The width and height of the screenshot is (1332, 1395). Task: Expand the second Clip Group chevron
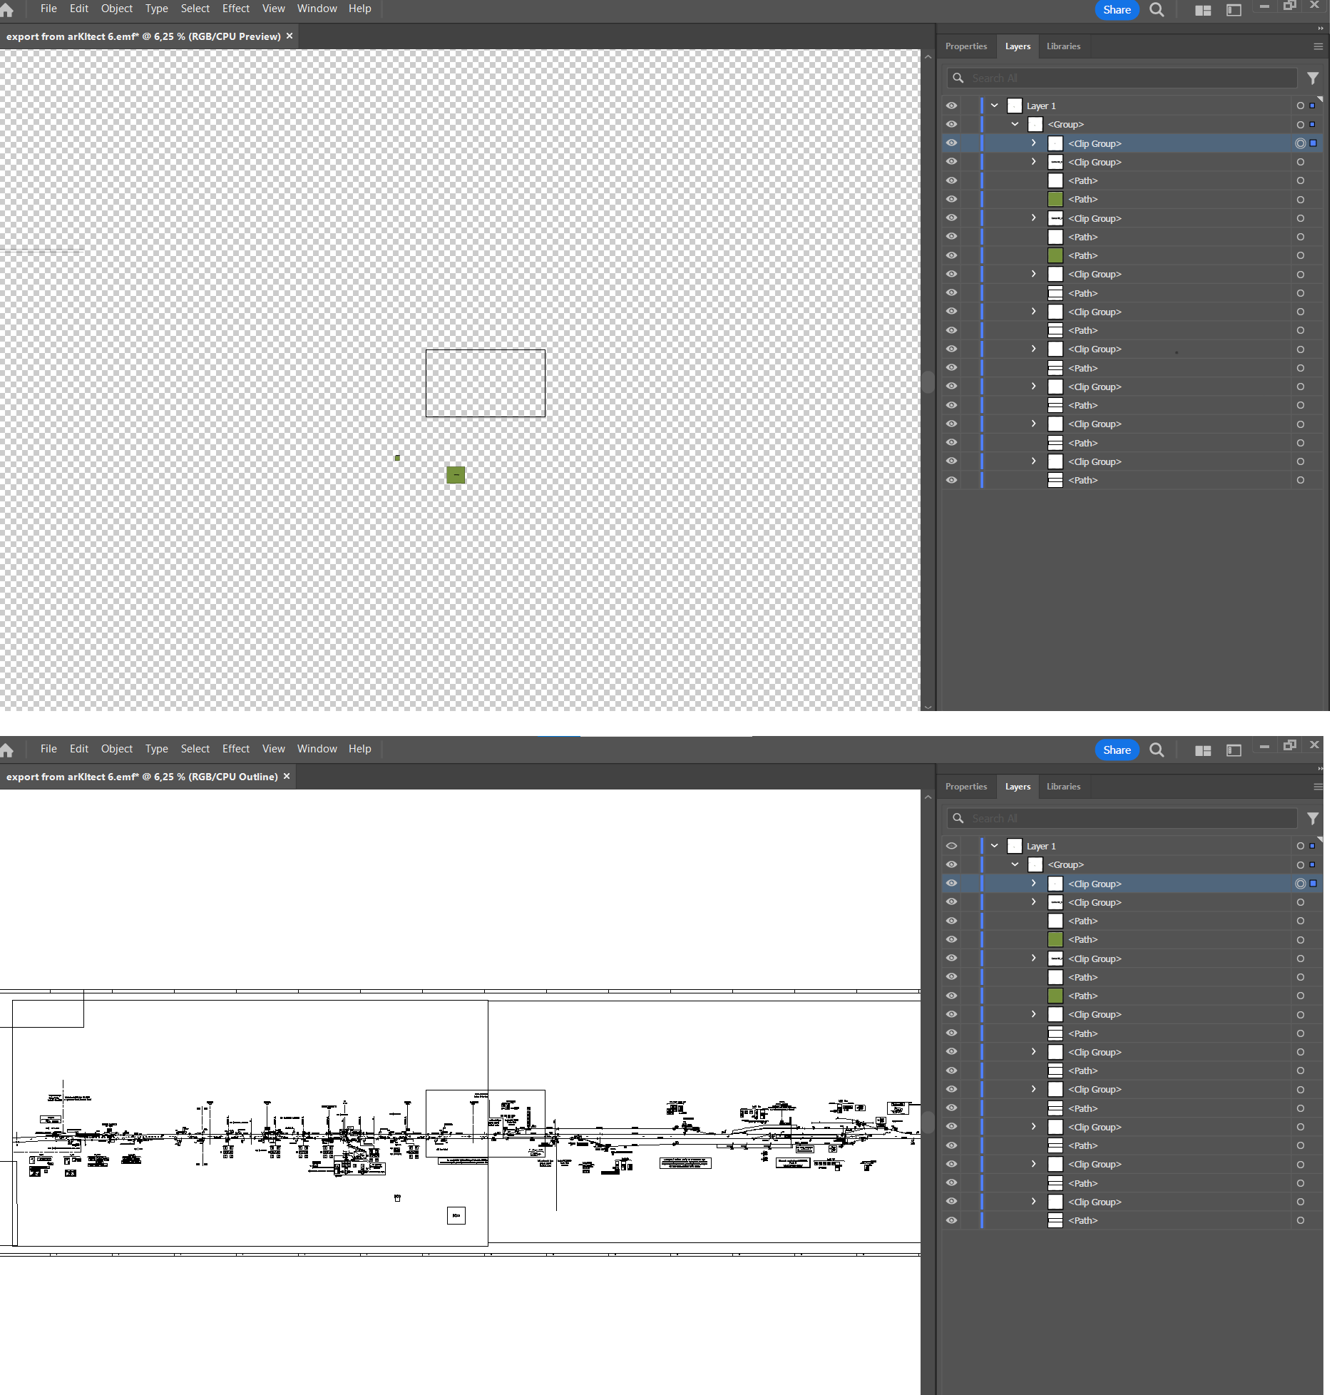1033,162
